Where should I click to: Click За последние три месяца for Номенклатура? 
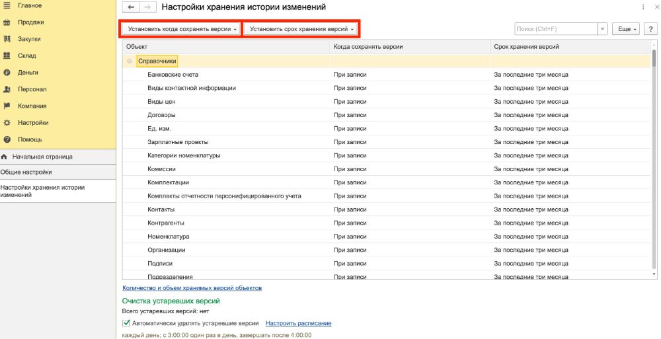click(x=531, y=237)
